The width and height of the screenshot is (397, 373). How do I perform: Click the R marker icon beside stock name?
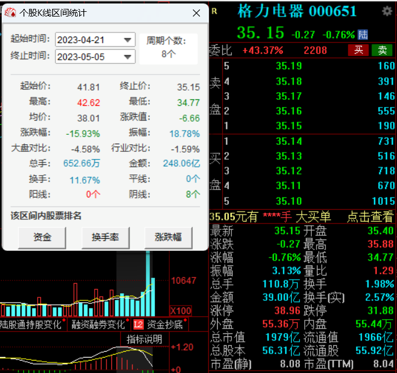point(214,11)
